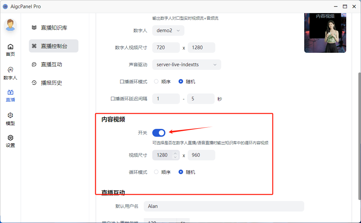Screen dimensions: 361x223
Task: Open the 直播知识库 menu entry
Action: (53, 28)
